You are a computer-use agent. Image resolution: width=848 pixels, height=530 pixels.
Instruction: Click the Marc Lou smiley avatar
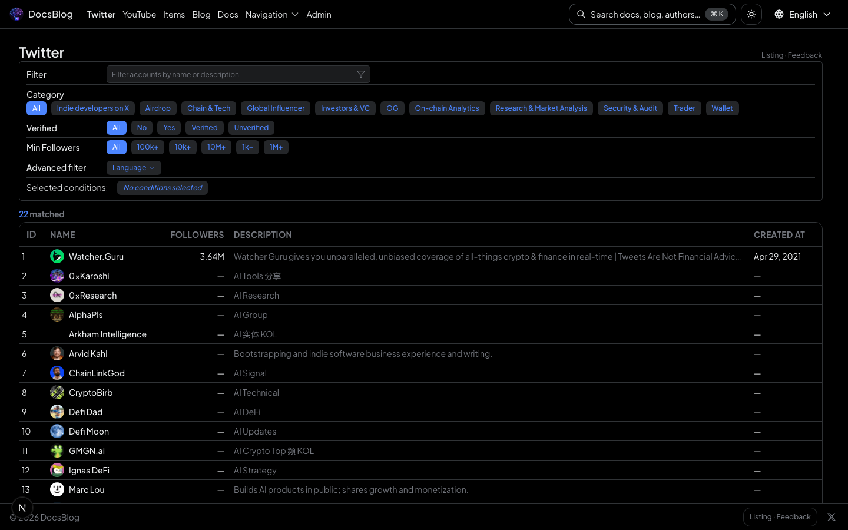click(x=57, y=489)
